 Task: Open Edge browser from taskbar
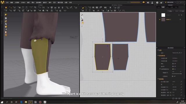21,102
